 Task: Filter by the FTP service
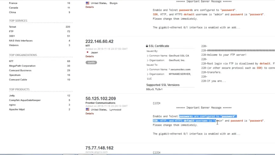(x=11, y=31)
